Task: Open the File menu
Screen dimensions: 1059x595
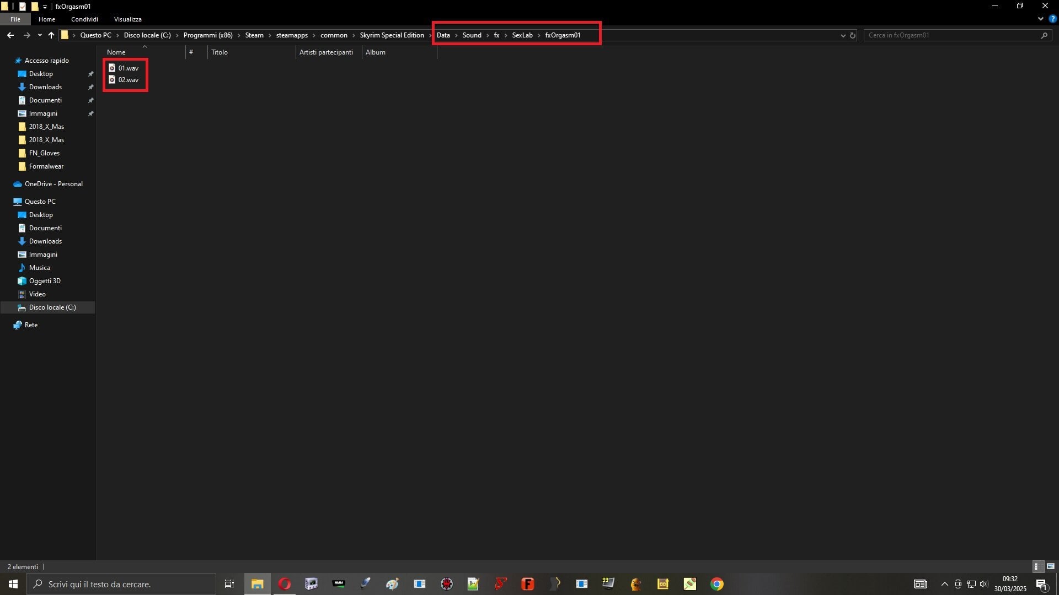Action: point(15,19)
